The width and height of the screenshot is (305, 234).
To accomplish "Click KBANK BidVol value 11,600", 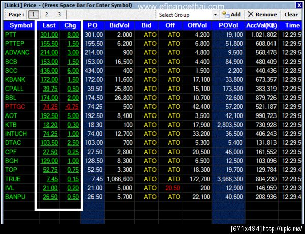I will click(124, 80).
